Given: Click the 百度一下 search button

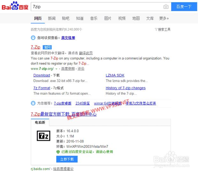Looking at the screenshot, I should pos(184,7).
